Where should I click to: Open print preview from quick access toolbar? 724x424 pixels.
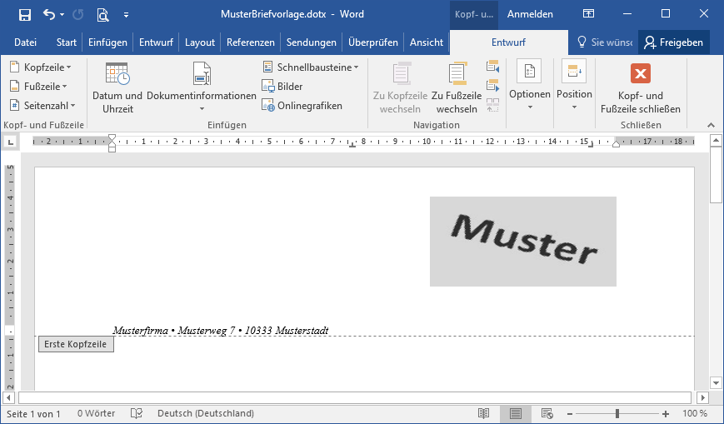(102, 14)
